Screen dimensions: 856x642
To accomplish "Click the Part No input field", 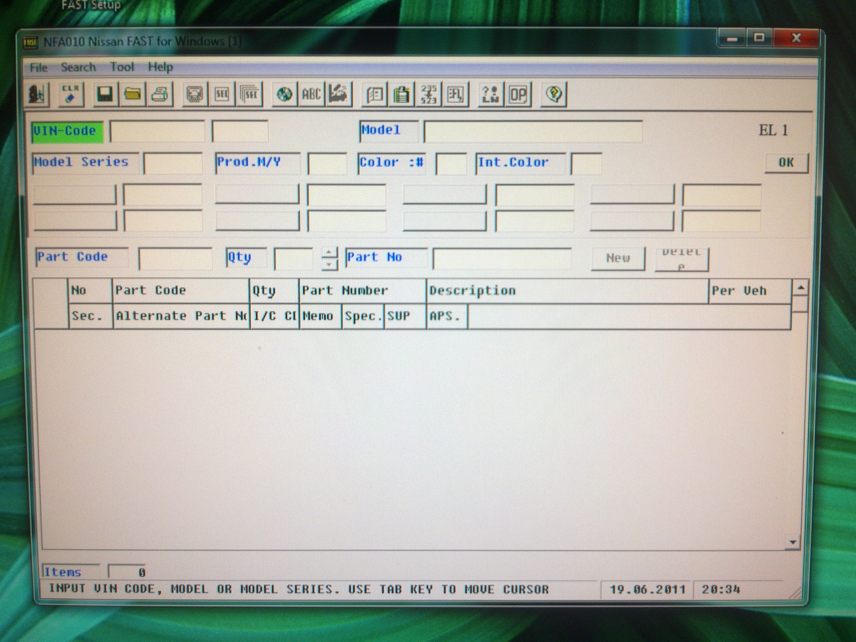I will (x=502, y=259).
